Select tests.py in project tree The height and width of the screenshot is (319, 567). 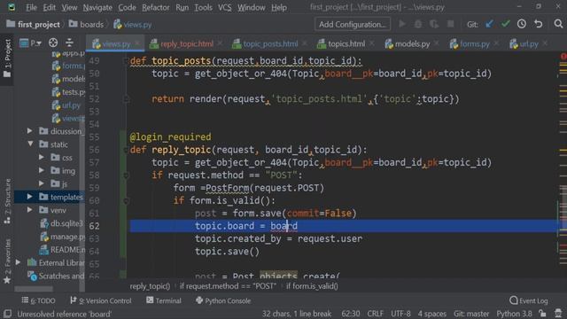click(x=69, y=92)
